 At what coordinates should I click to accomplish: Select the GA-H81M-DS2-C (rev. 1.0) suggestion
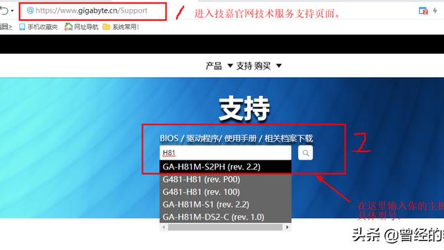225,217
